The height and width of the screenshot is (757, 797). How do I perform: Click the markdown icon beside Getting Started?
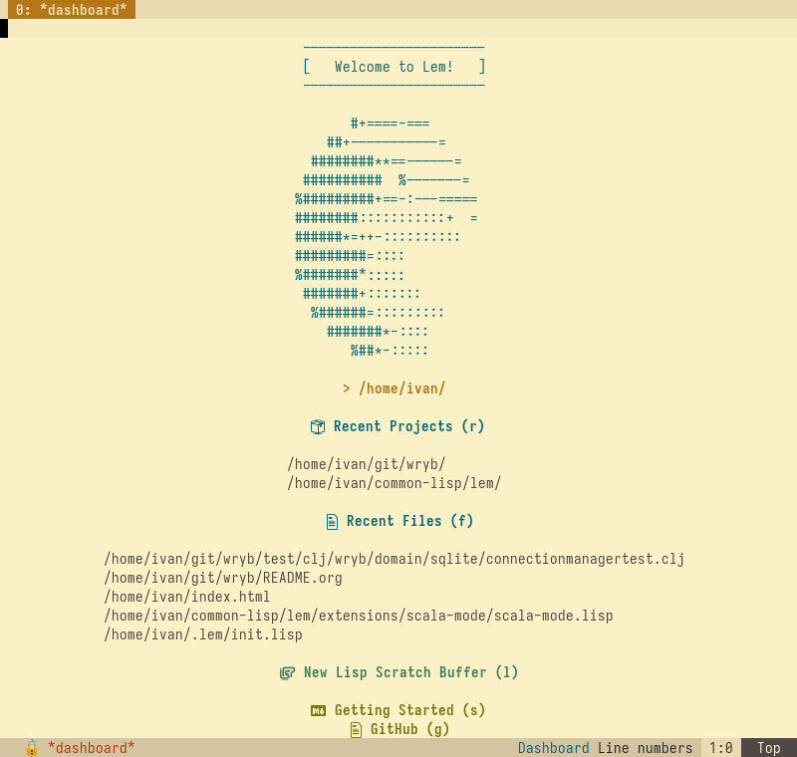(x=319, y=711)
